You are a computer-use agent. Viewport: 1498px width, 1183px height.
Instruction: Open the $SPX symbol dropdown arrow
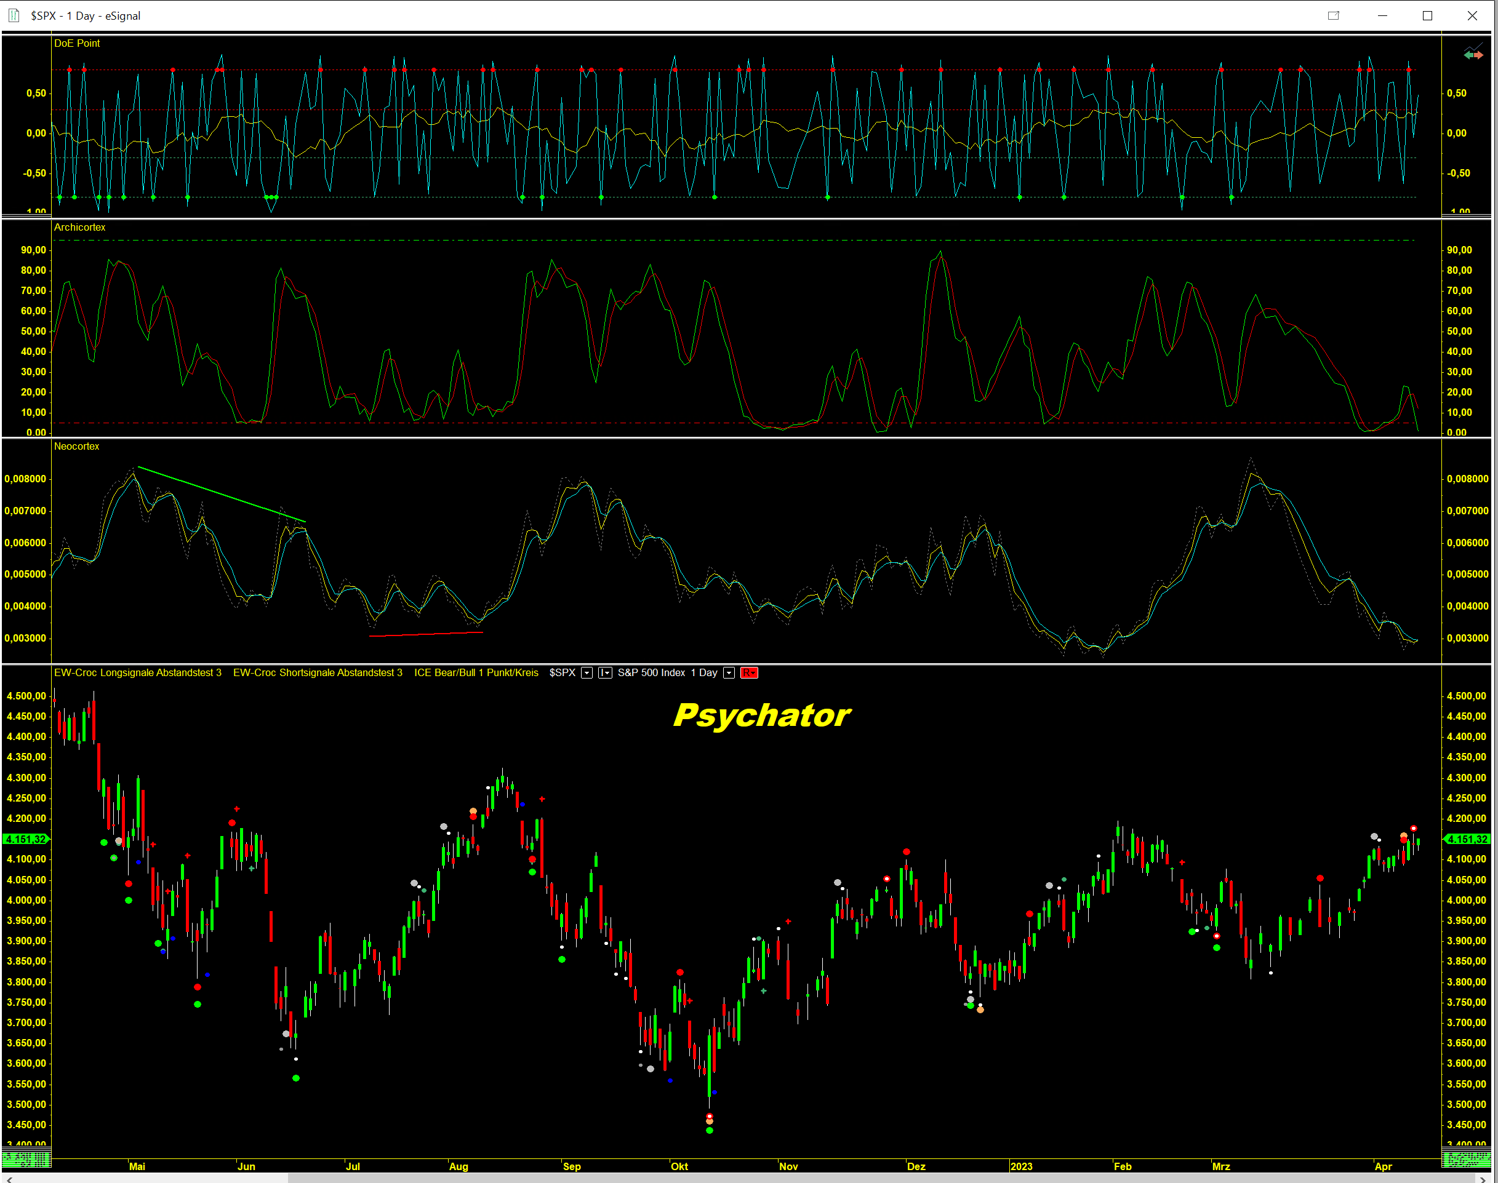pyautogui.click(x=587, y=672)
